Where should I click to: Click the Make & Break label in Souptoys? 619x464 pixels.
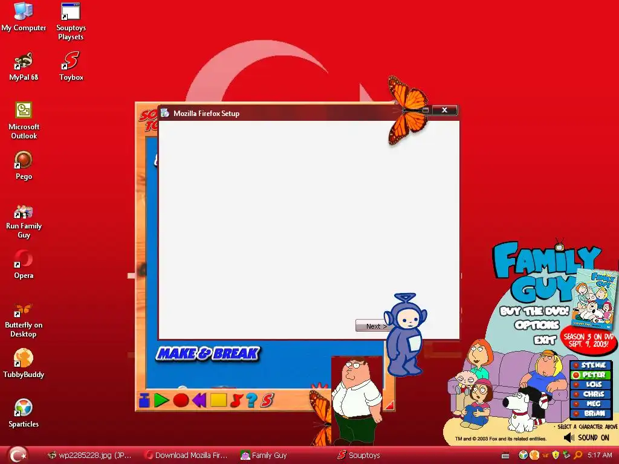click(208, 353)
